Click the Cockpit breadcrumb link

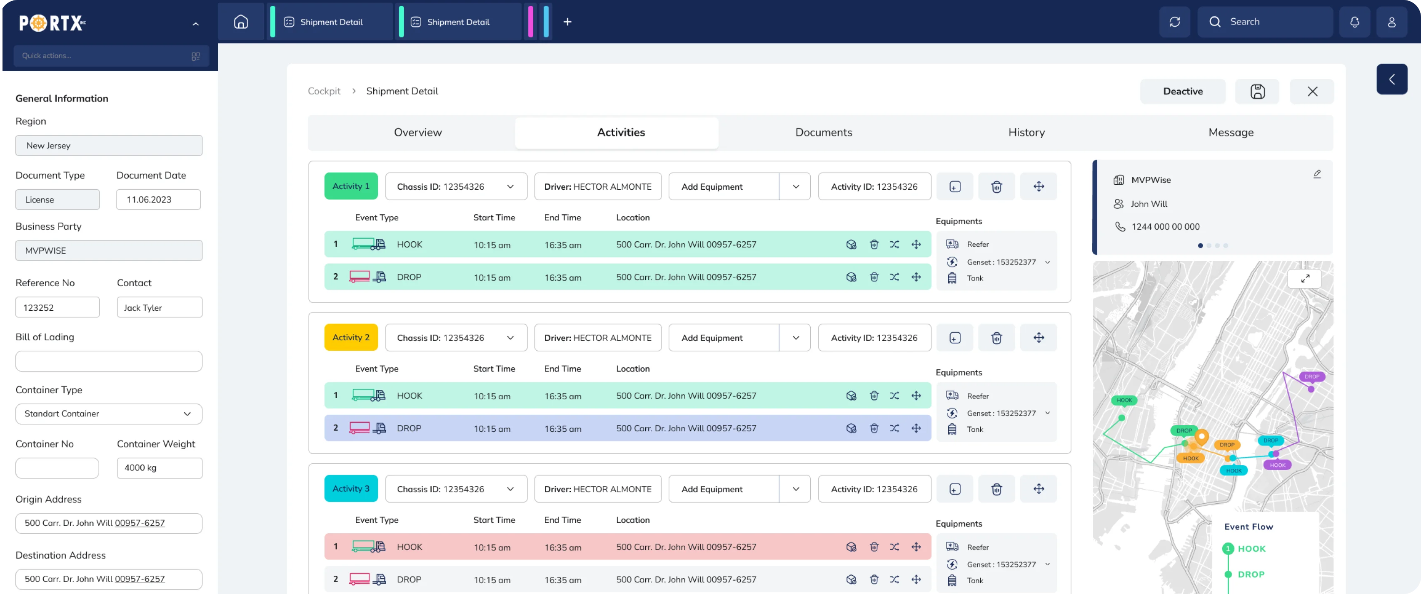click(324, 92)
